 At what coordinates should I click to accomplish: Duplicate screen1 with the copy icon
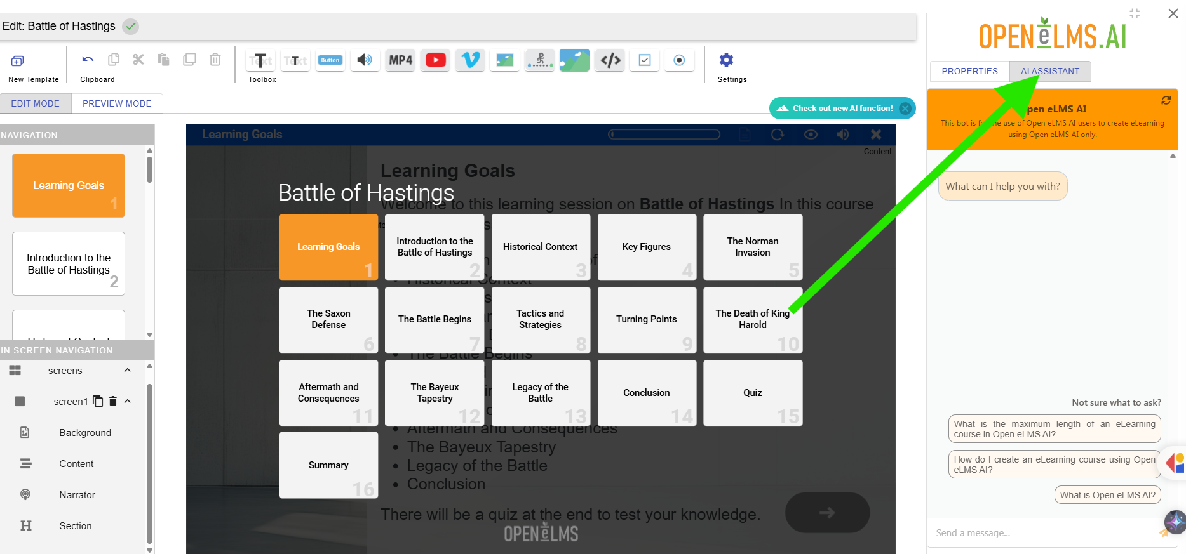coord(98,401)
